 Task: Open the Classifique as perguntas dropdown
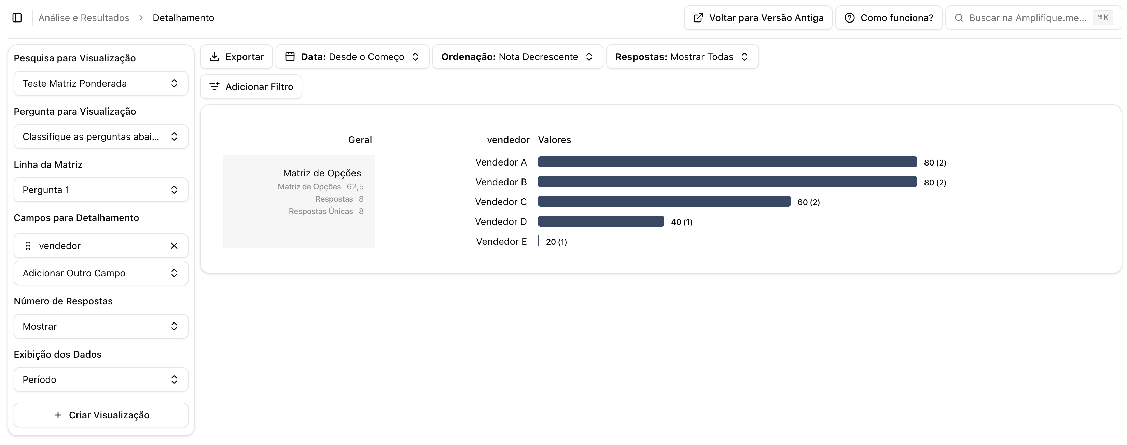coord(101,137)
